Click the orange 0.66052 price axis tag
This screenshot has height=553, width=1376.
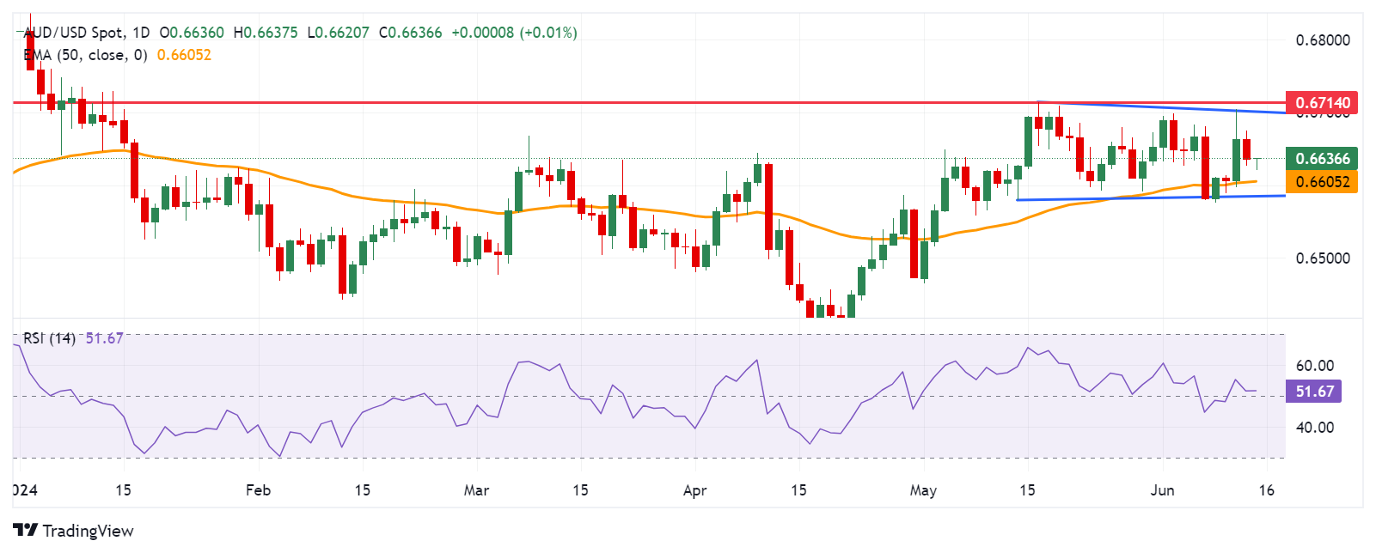(1321, 181)
